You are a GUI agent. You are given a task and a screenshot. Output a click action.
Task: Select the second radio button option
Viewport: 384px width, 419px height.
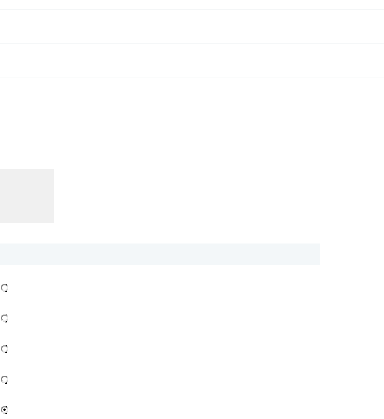click(x=5, y=319)
